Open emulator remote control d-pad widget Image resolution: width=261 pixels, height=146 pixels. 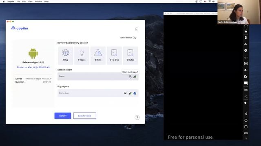[246, 57]
